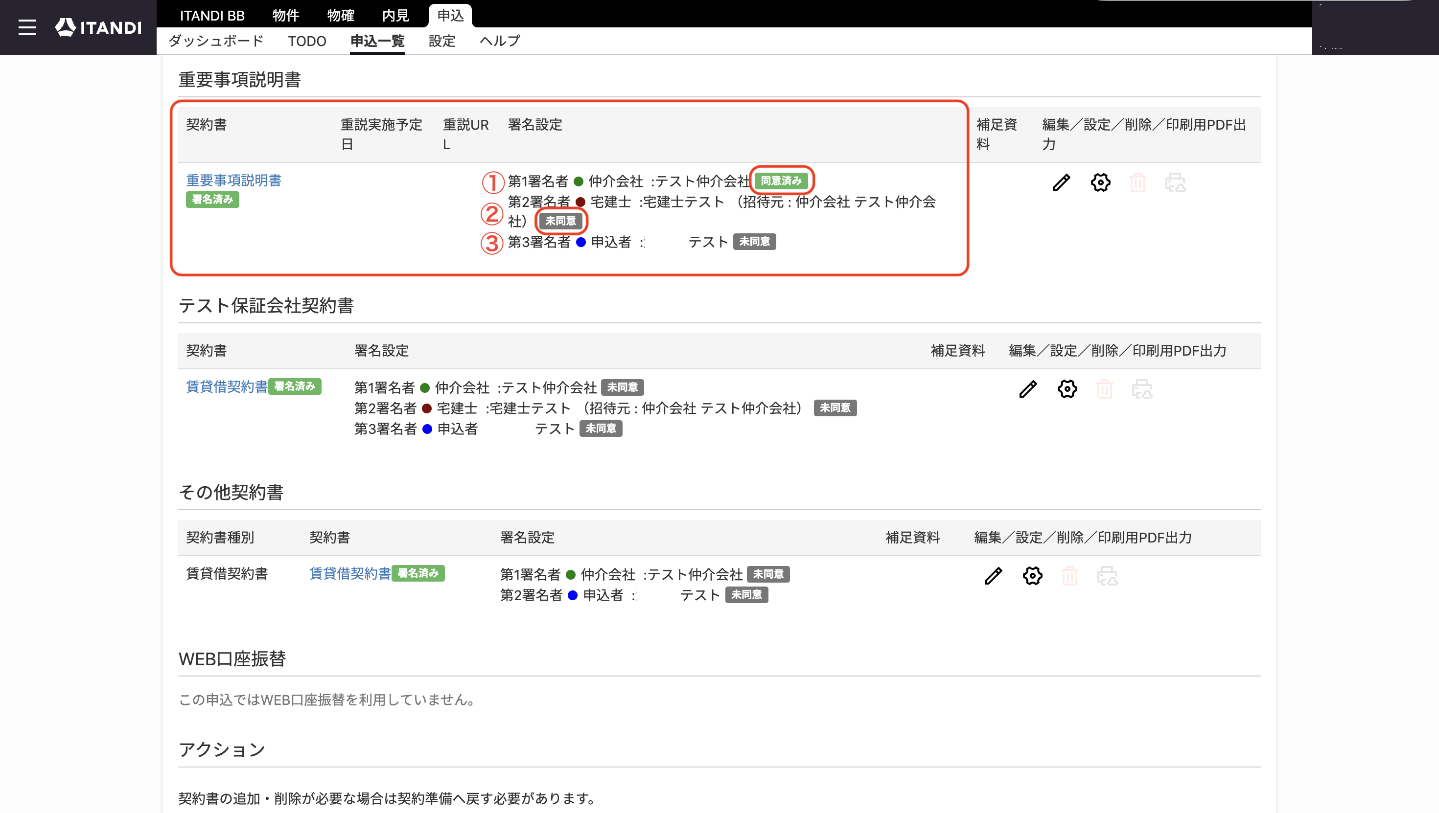Click print PDF icon in その他契約書 row
Image resolution: width=1439 pixels, height=813 pixels.
[x=1107, y=576]
